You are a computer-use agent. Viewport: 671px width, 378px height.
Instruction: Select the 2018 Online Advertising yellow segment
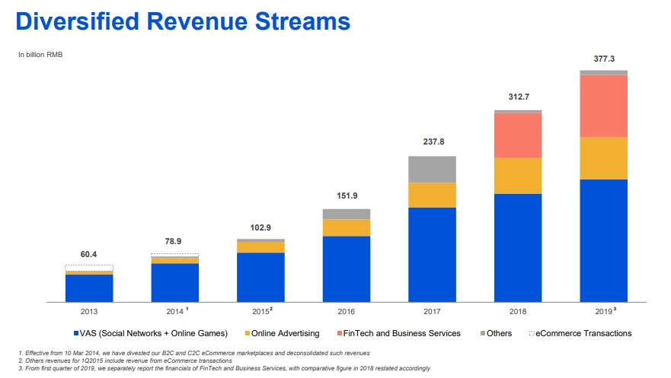(x=518, y=176)
